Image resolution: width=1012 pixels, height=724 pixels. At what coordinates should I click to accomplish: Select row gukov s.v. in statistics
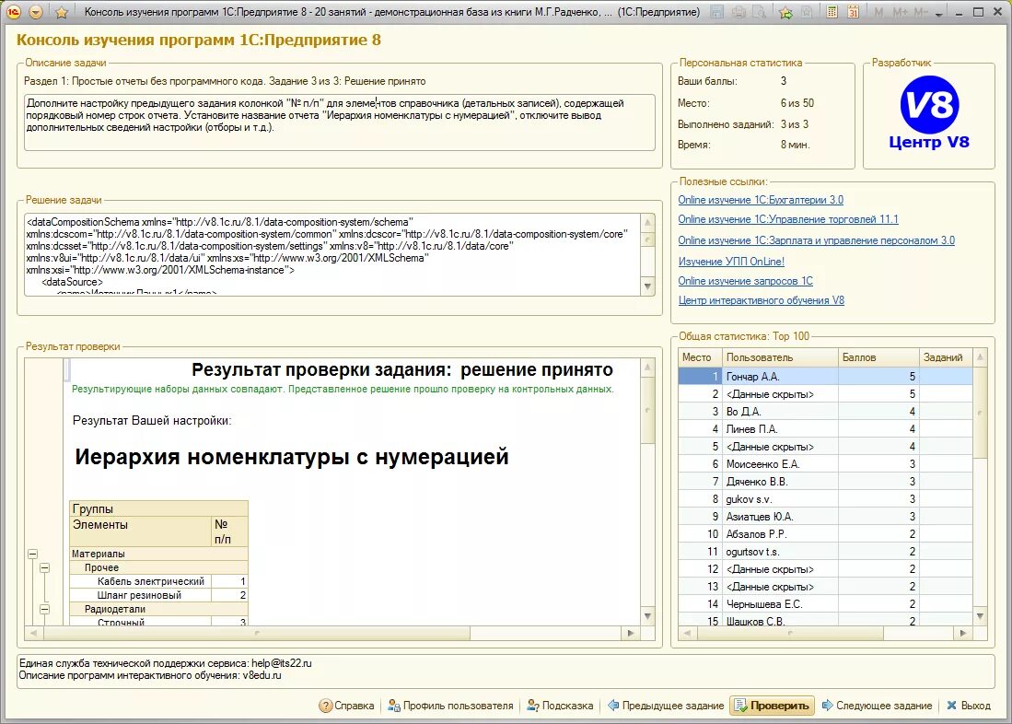[825, 499]
